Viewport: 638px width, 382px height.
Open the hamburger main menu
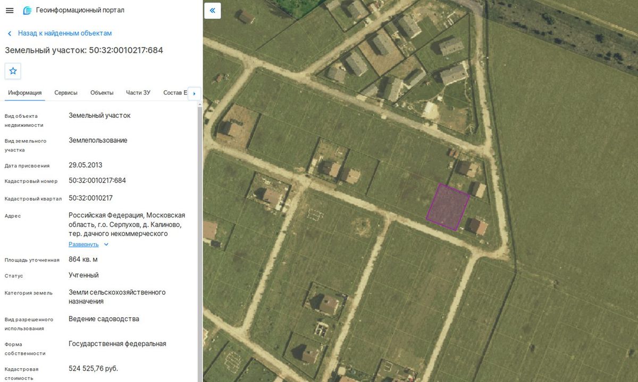[10, 11]
